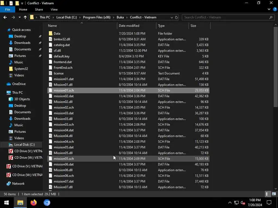
Task: Open the Customize Quick Access Toolbar dropdown
Action: tap(22, 3)
